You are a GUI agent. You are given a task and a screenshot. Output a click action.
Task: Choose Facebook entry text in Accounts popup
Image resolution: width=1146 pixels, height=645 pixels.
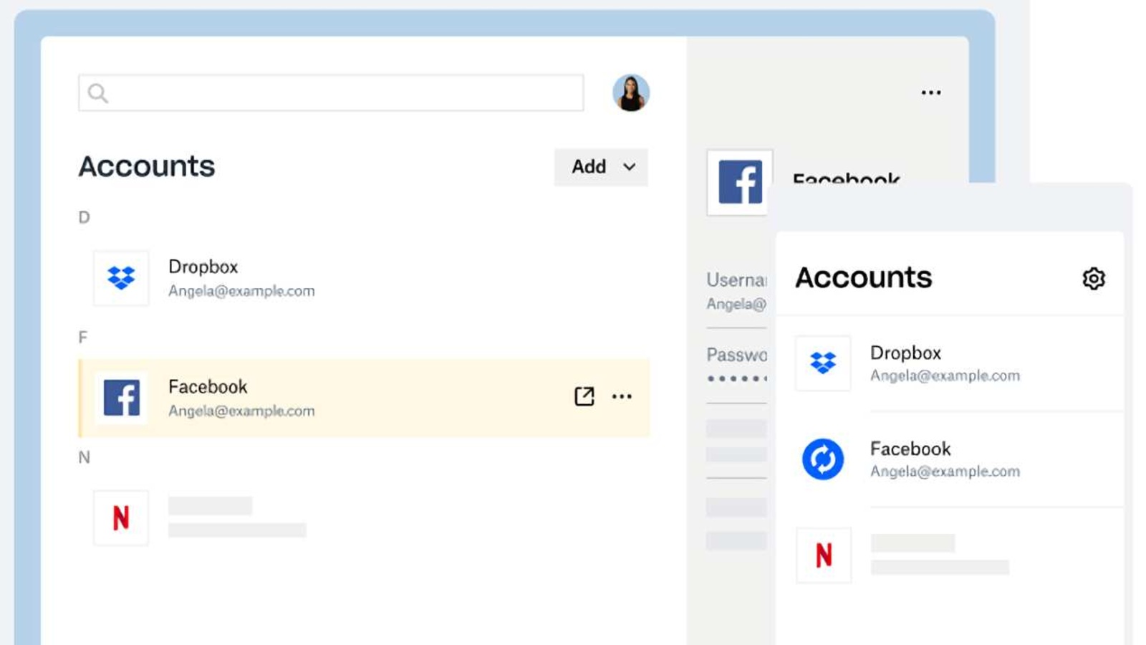click(x=945, y=459)
